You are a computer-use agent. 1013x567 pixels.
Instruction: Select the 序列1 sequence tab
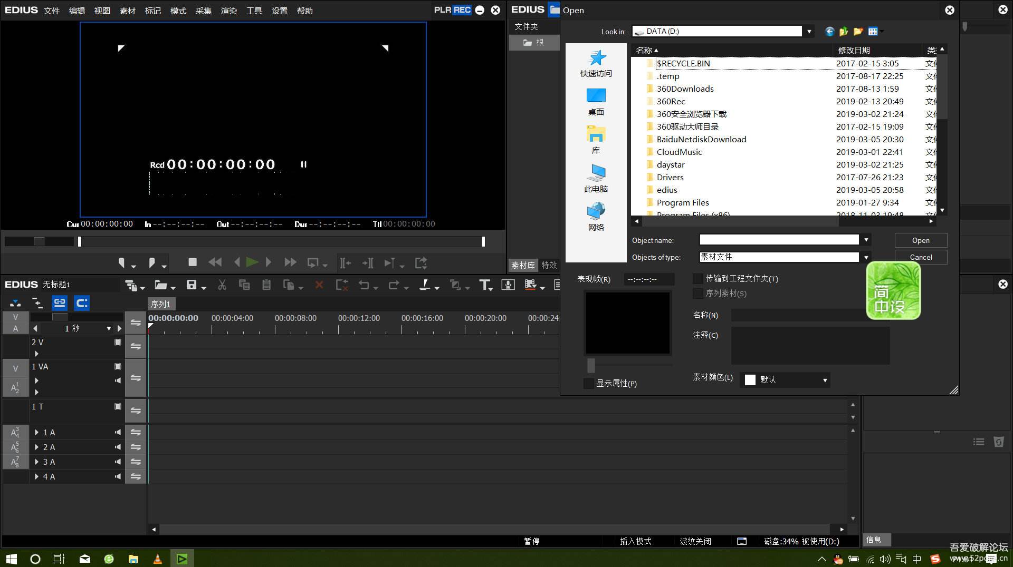pyautogui.click(x=161, y=304)
